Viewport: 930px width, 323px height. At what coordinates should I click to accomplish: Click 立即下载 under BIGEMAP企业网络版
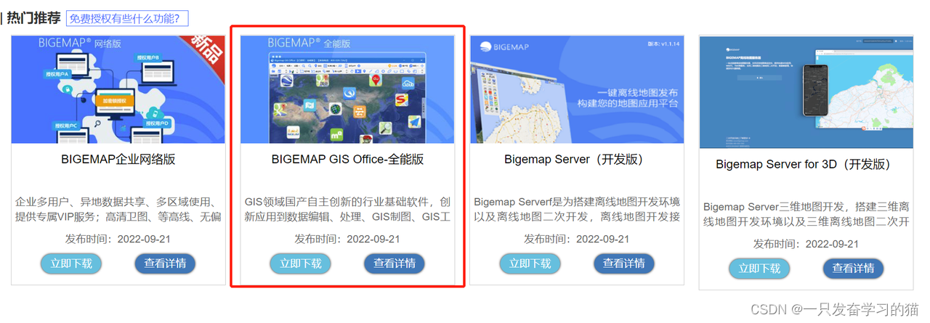71,263
